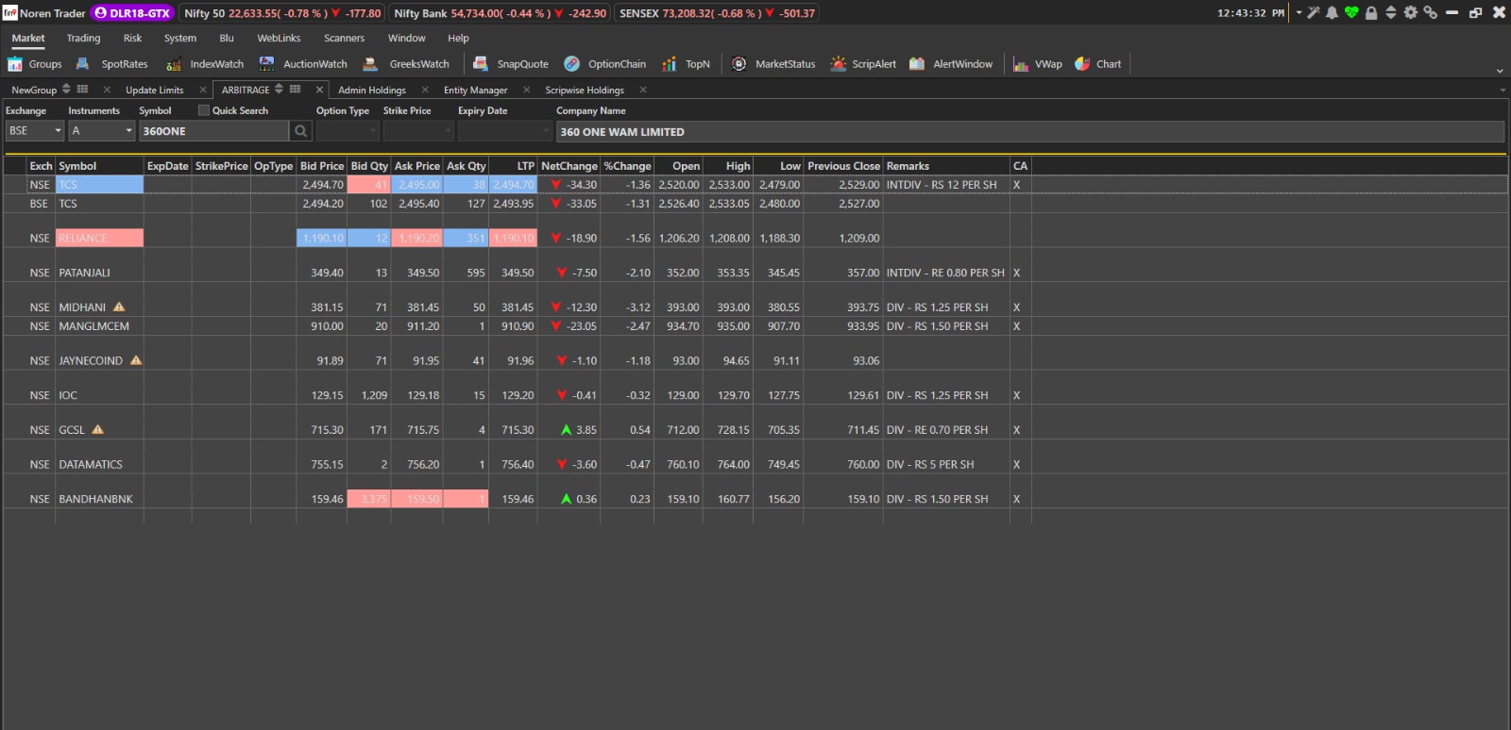Open the ScripAlert tool
This screenshot has height=730, width=1511.
tap(863, 64)
